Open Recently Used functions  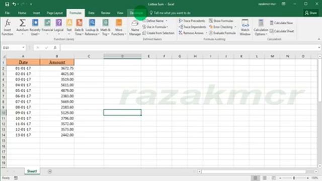click(x=35, y=27)
